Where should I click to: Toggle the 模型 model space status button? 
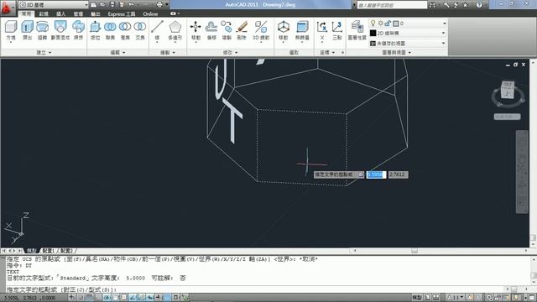click(x=417, y=298)
